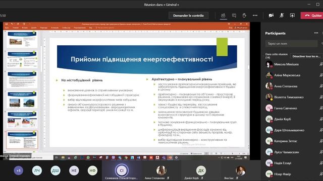Click the Demander le contrôle button
323x181 pixels.
(188, 16)
